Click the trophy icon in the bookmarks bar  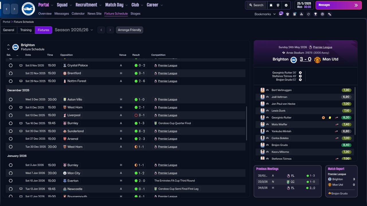point(315,14)
